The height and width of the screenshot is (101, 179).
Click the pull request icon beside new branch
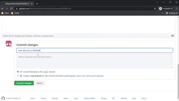pyautogui.click(x=21, y=76)
